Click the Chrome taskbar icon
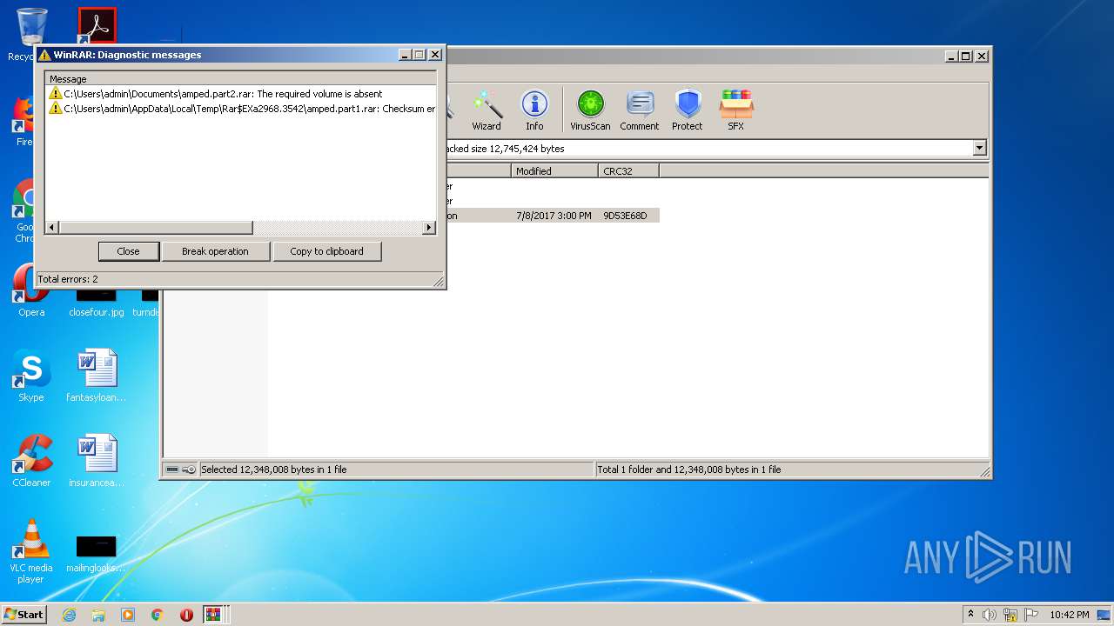Image resolution: width=1114 pixels, height=626 pixels. tap(158, 615)
